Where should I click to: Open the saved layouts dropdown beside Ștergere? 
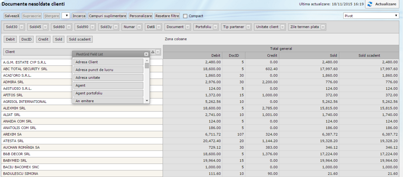tap(66, 16)
